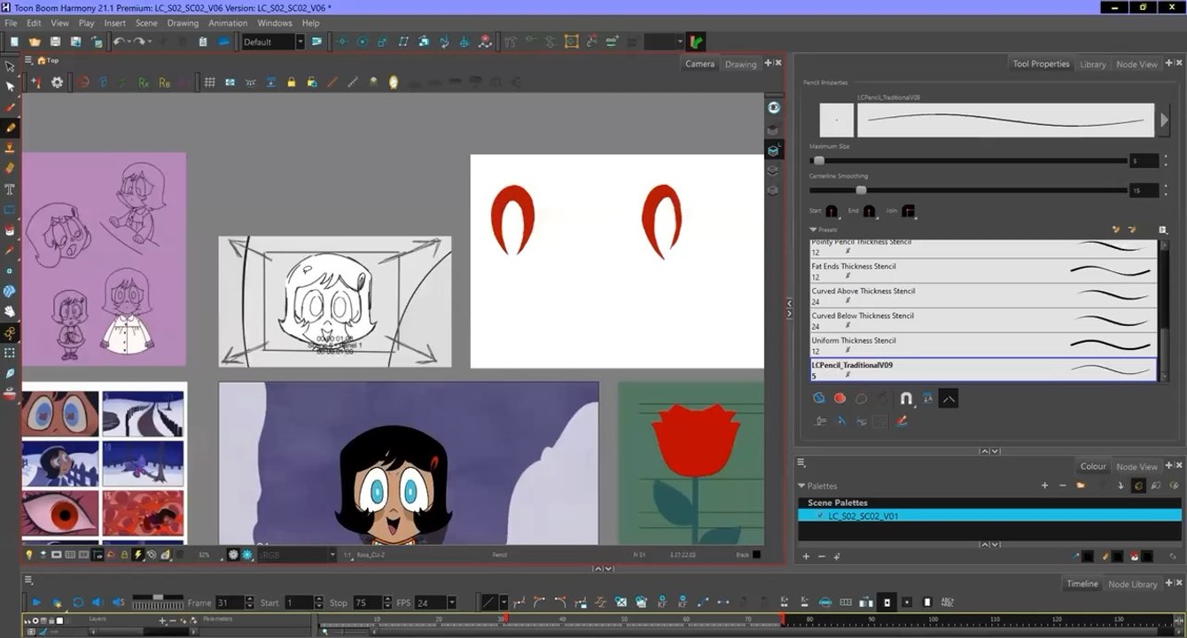Click the yellow padlock icon in Camera toolbar
1187x638 pixels.
point(291,82)
